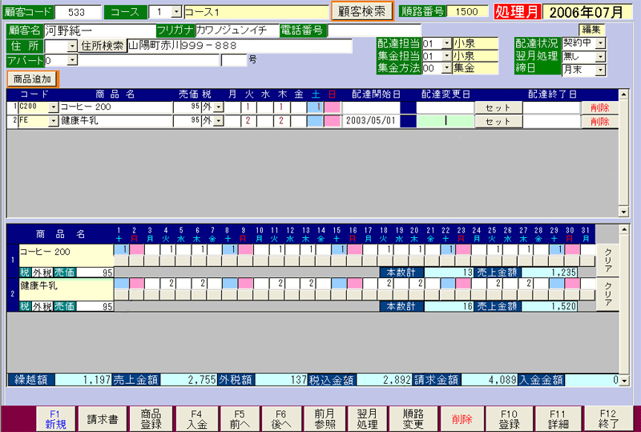Click down arrow of calendar panel scrollbar
The height and width of the screenshot is (432, 641).
(623, 381)
